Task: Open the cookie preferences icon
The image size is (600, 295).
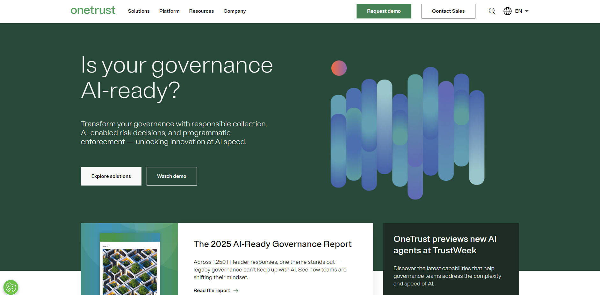Action: pos(11,287)
